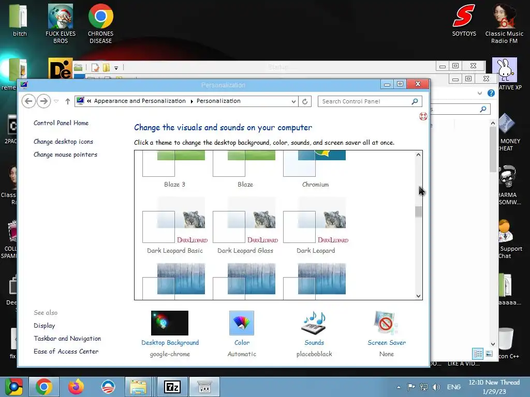Open Personalization help lifebuoy icon

tap(423, 116)
